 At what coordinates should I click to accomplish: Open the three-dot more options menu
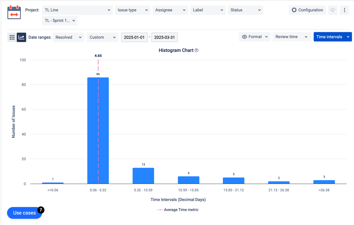[x=344, y=10]
